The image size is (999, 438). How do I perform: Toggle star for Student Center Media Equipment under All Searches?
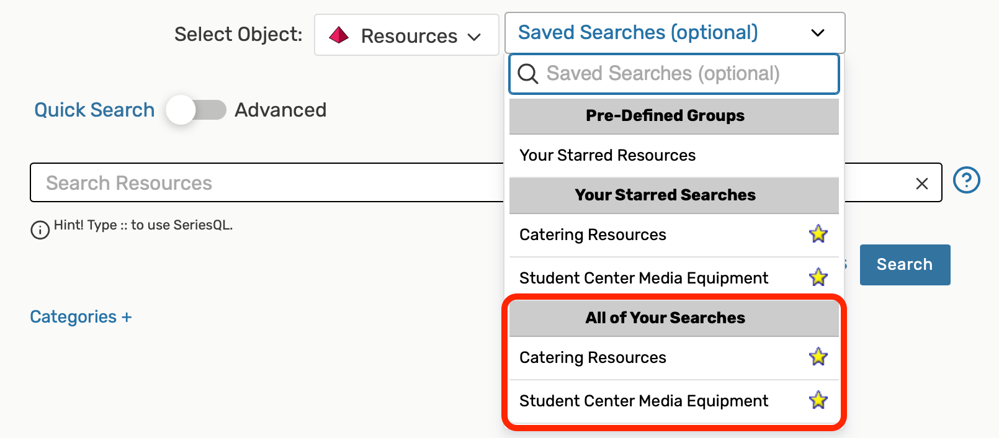pyautogui.click(x=818, y=400)
